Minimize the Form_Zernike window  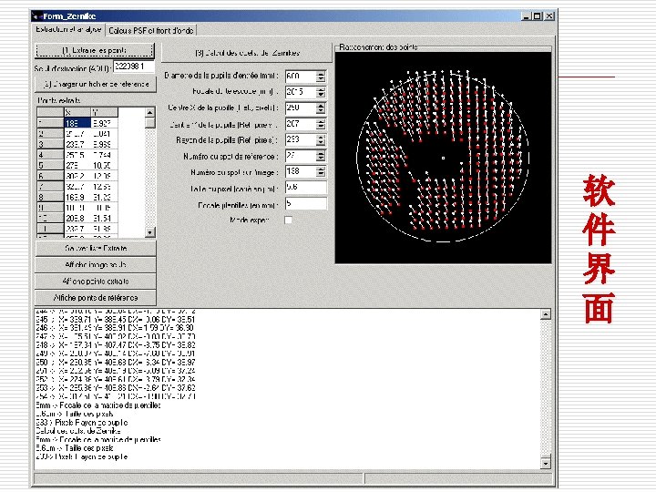526,16
